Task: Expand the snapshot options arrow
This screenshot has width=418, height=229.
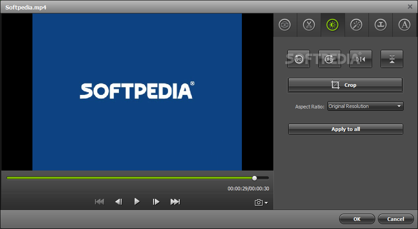Action: (x=266, y=203)
